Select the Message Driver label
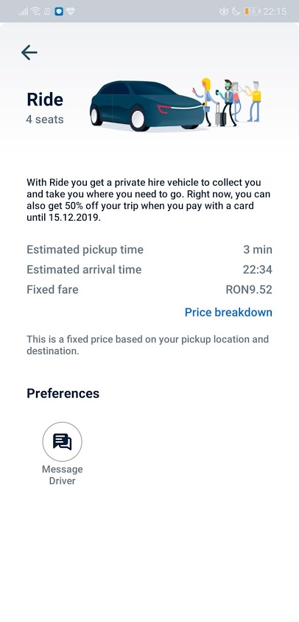299x622 pixels. point(62,475)
